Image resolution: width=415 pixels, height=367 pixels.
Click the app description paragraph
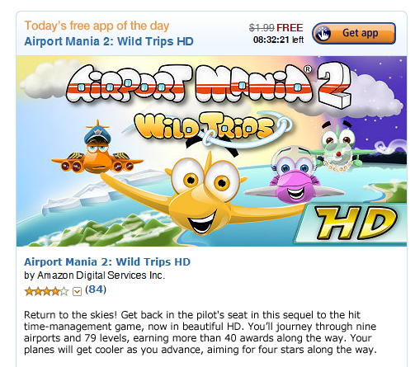click(200, 332)
